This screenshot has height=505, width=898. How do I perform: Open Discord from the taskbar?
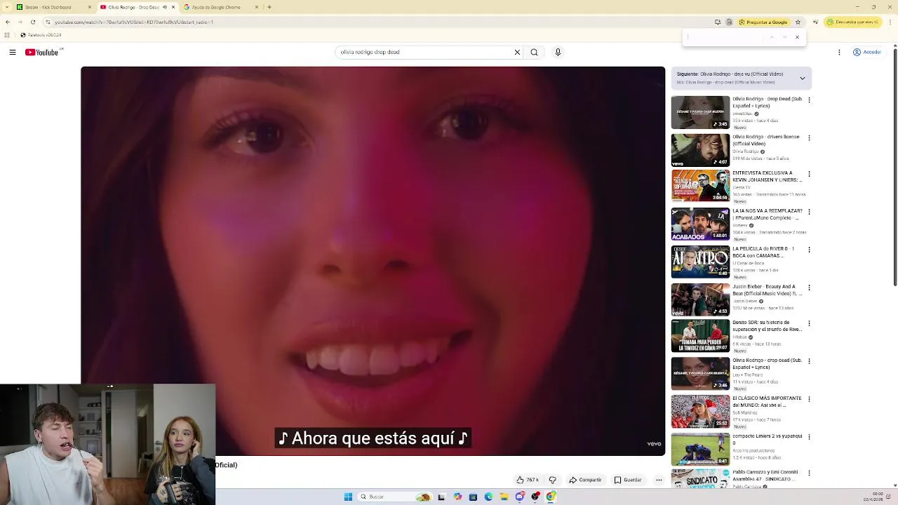[519, 497]
